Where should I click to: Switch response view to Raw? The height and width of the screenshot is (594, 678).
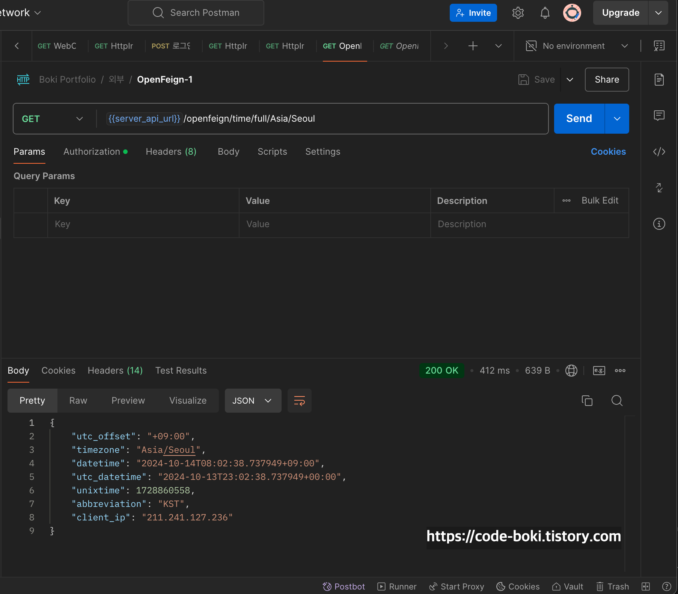pos(78,401)
